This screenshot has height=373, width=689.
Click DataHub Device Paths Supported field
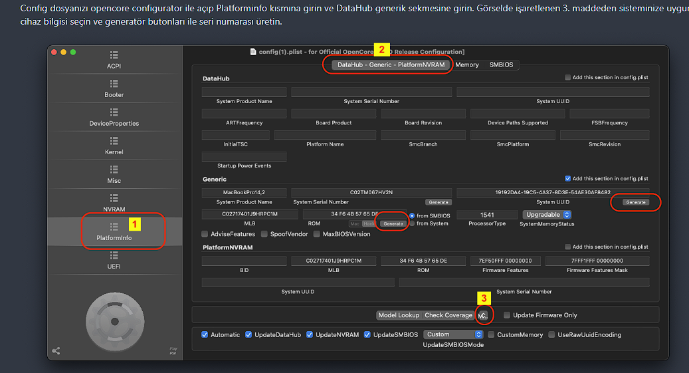pyautogui.click(x=518, y=114)
